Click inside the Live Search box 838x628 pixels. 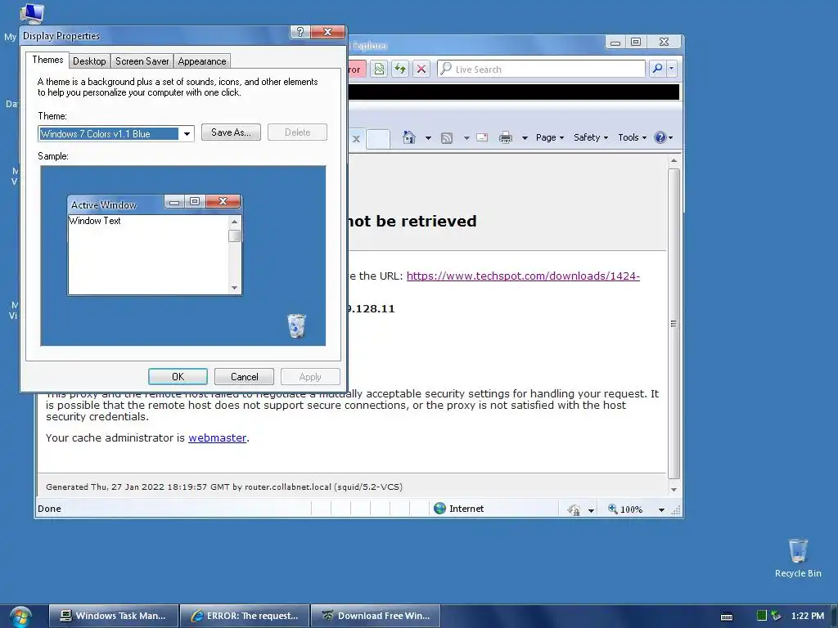click(541, 69)
